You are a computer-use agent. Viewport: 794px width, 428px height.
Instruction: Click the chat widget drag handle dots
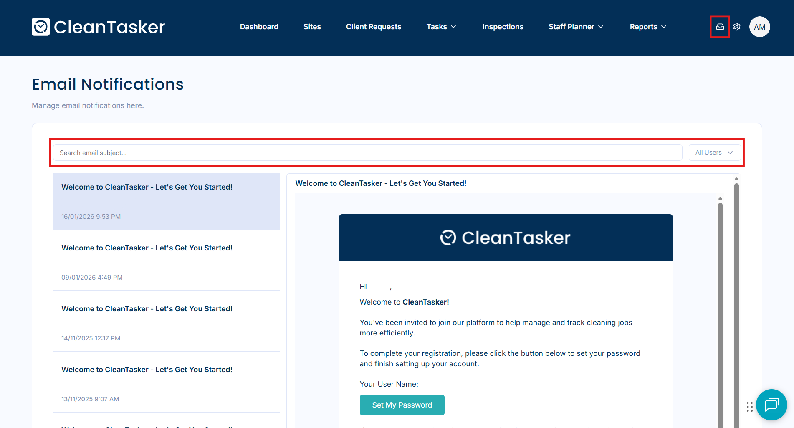pyautogui.click(x=750, y=407)
